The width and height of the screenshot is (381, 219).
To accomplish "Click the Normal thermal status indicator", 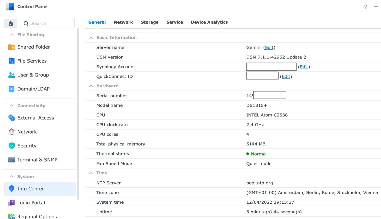I will [256, 154].
